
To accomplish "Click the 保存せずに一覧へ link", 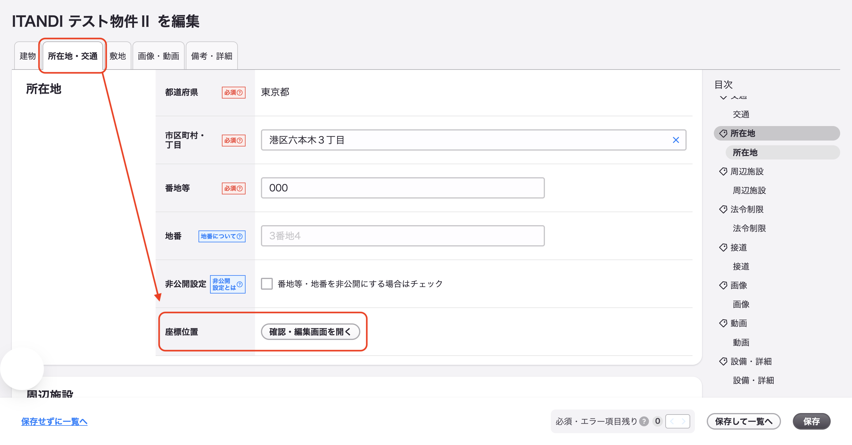I will tap(54, 421).
